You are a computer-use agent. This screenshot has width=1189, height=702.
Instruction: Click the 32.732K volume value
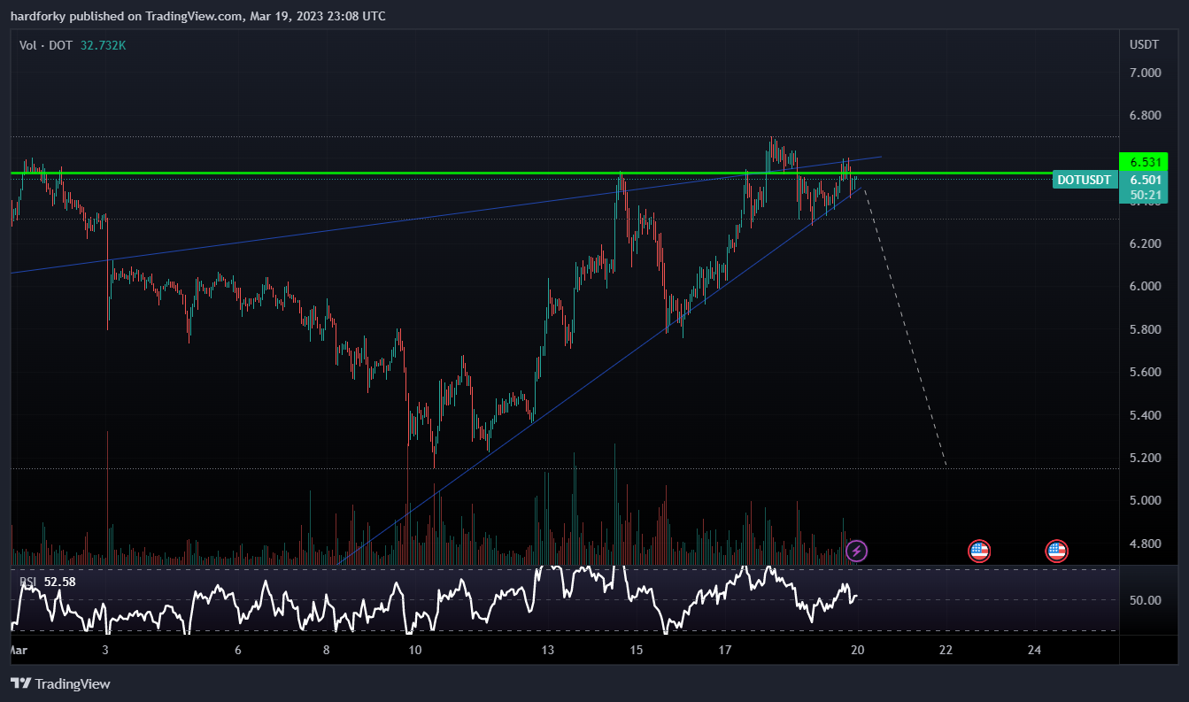(x=104, y=45)
